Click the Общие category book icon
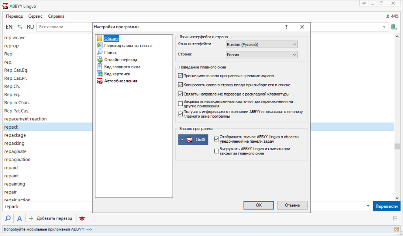The width and height of the screenshot is (403, 236). pyautogui.click(x=99, y=39)
